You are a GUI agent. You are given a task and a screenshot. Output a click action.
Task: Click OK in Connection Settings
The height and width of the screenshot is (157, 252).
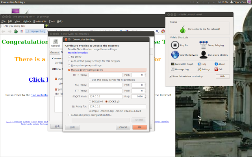pos(139,127)
